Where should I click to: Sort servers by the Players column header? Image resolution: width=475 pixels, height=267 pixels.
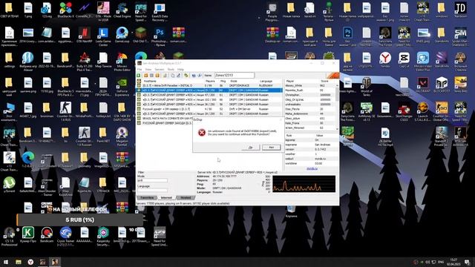210,81
